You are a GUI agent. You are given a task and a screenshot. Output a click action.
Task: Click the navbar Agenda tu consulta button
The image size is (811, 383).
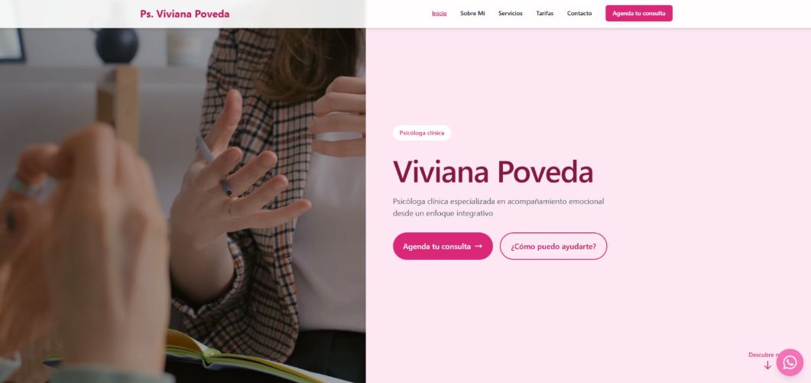639,14
